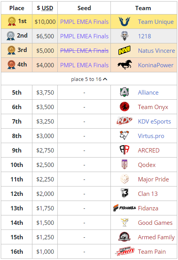
Task: Click the 1218 skull team logo
Action: (125, 36)
